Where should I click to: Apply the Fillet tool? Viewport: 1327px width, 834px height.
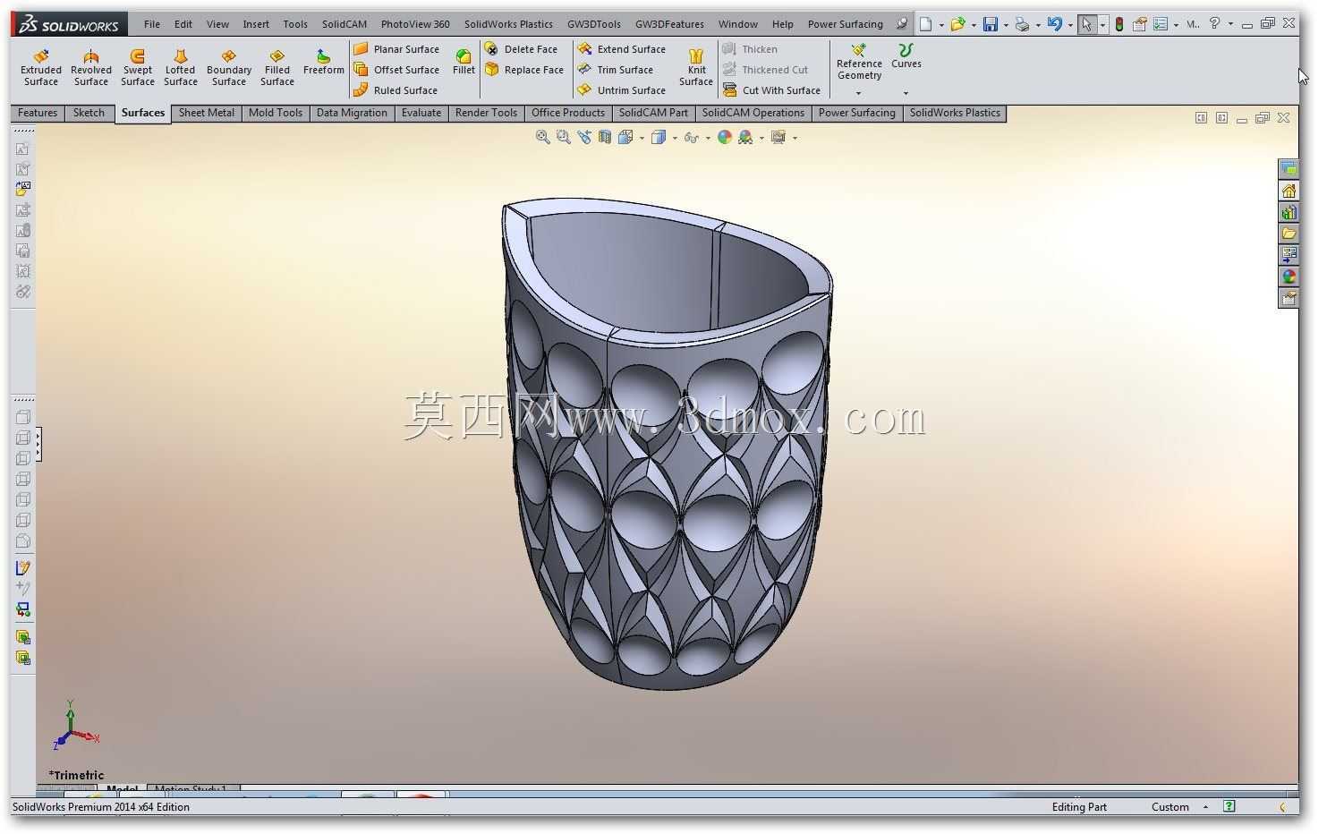pos(464,63)
